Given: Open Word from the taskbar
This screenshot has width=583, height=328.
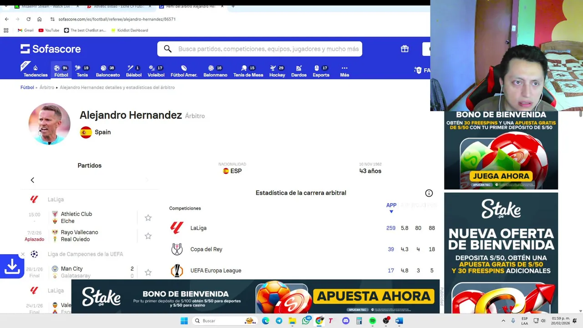Looking at the screenshot, I should 399,321.
